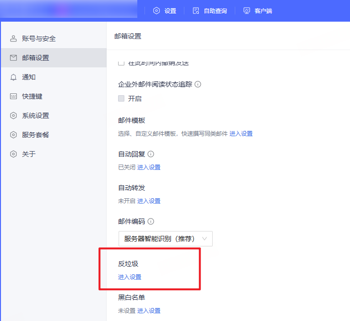Click the hexagon icon beside 服务套餐
The width and height of the screenshot is (350, 321).
[x=13, y=135]
